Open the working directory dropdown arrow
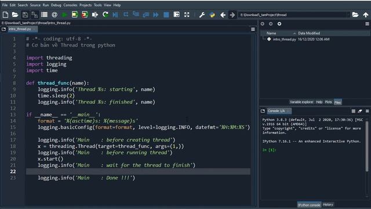The image size is (371, 209). [x=348, y=15]
